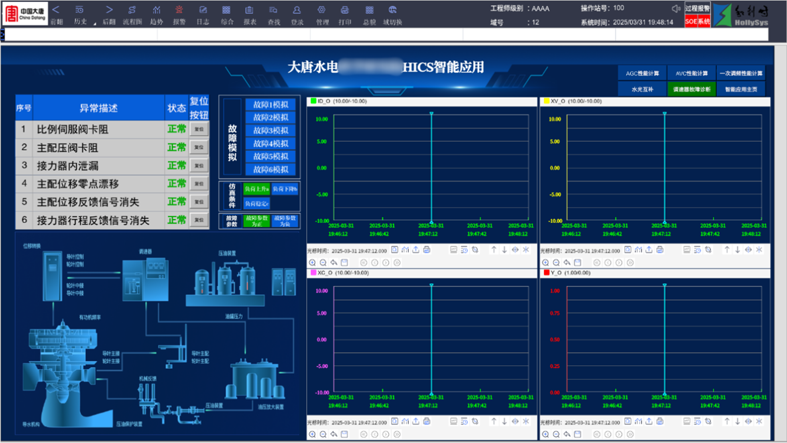Click the export icon under ID_O chart
787x443 pixels.
click(x=416, y=250)
